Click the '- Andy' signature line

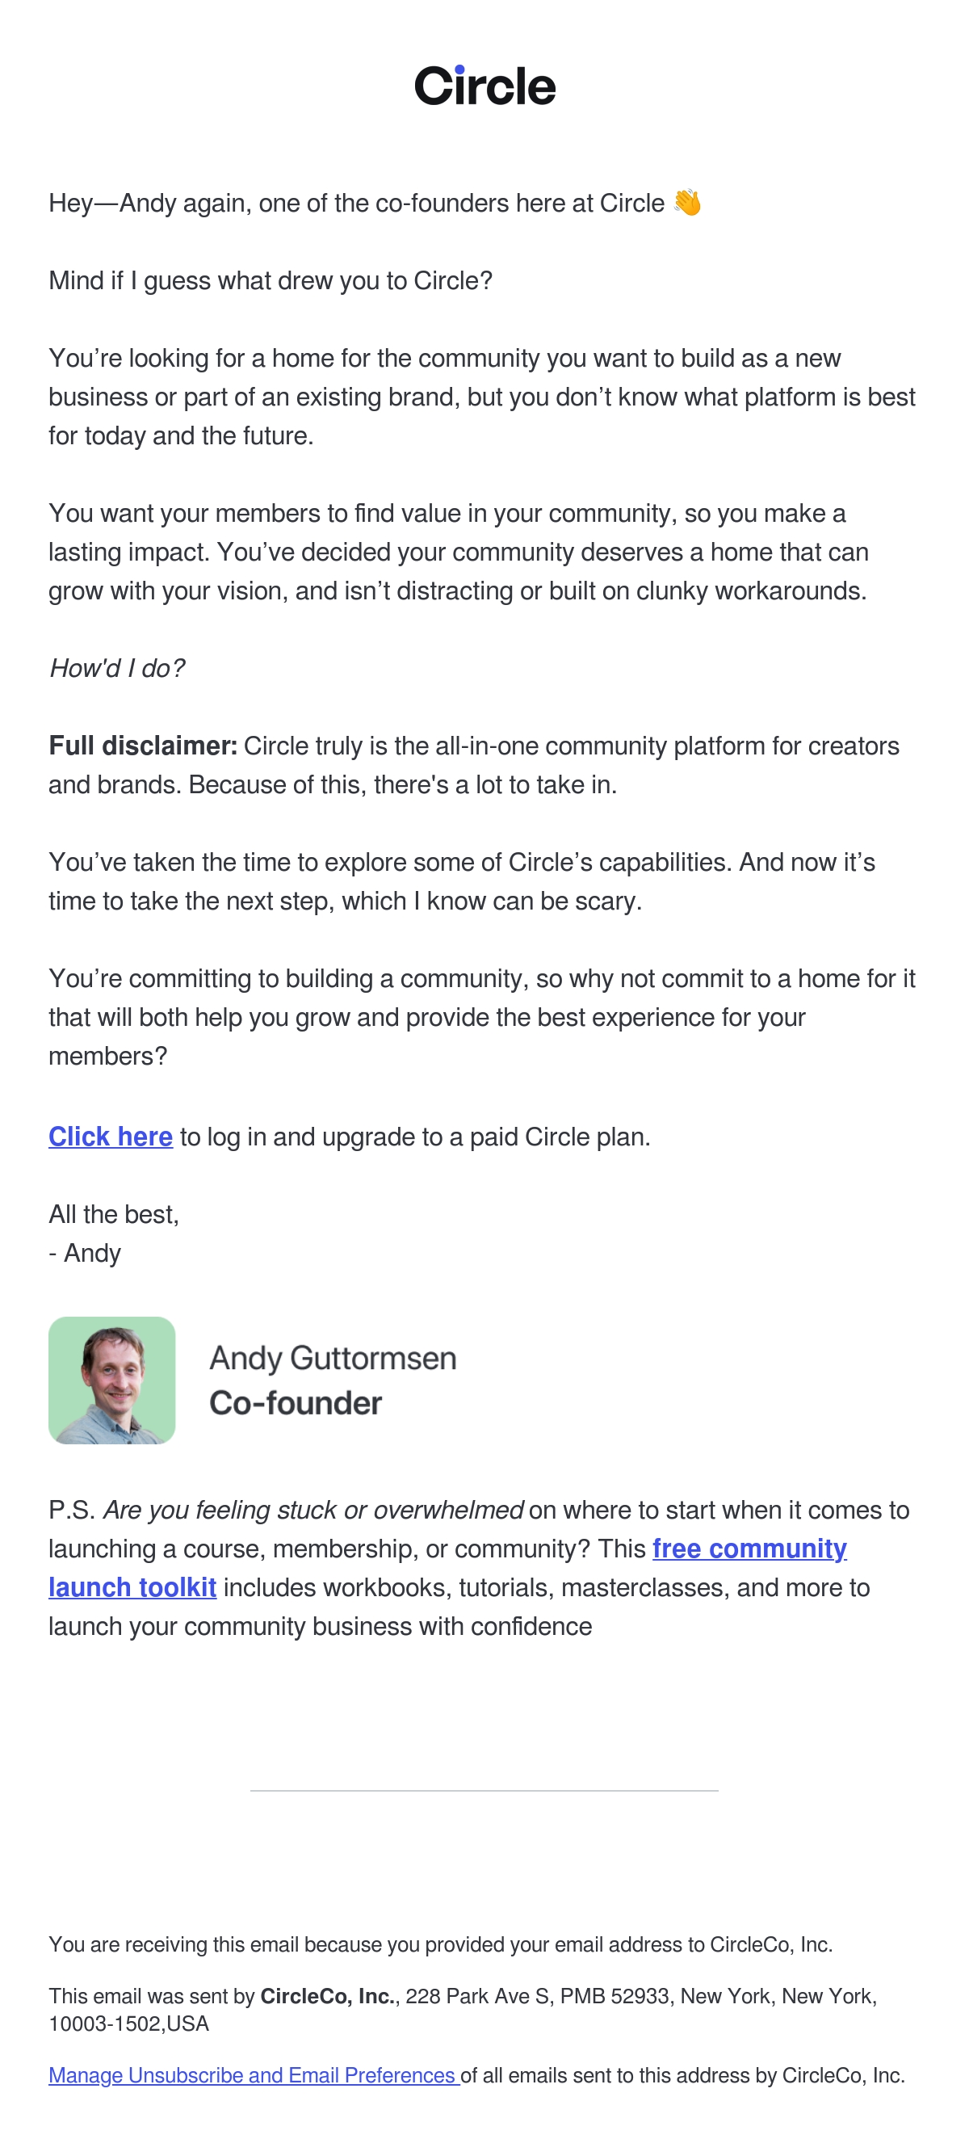(85, 1253)
